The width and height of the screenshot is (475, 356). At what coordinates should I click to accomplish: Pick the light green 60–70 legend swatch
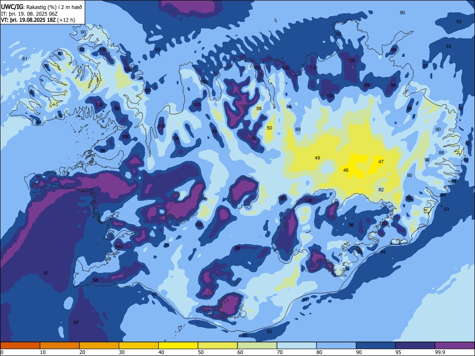(257, 346)
